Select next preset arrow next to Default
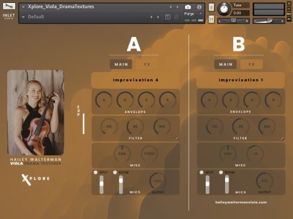The width and height of the screenshot is (293, 219). click(158, 17)
